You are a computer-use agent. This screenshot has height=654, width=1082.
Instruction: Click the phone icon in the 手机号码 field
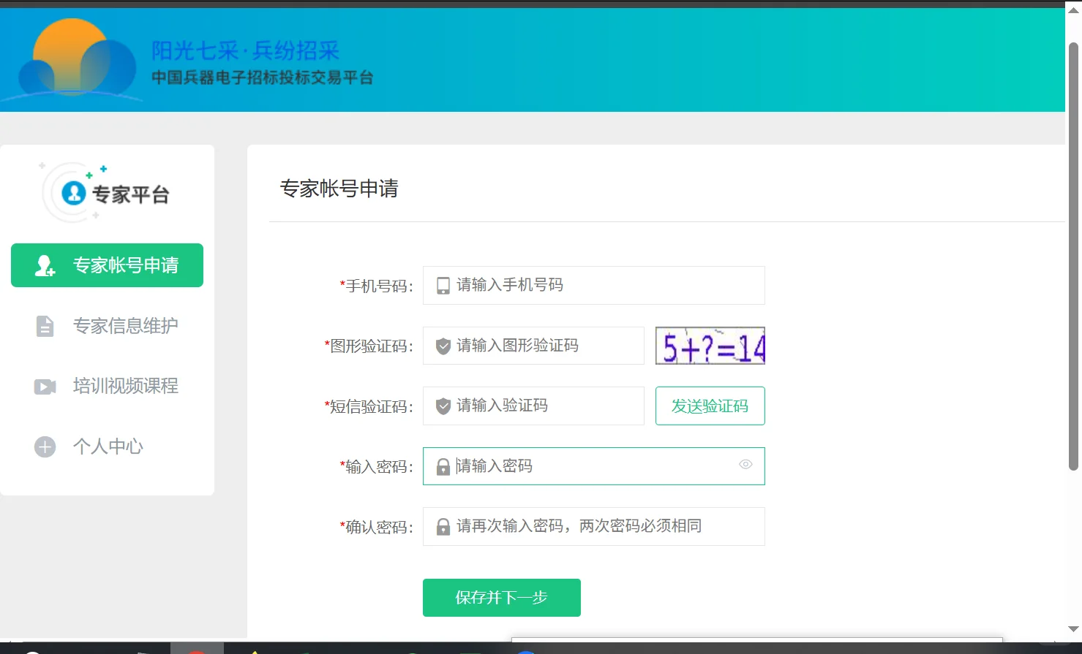click(x=442, y=285)
